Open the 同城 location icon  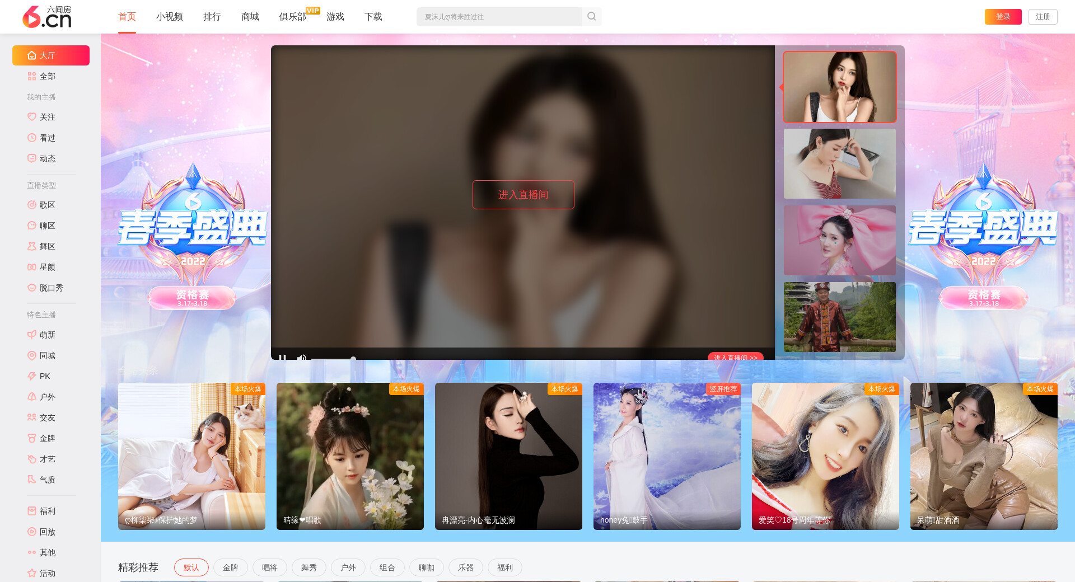32,355
